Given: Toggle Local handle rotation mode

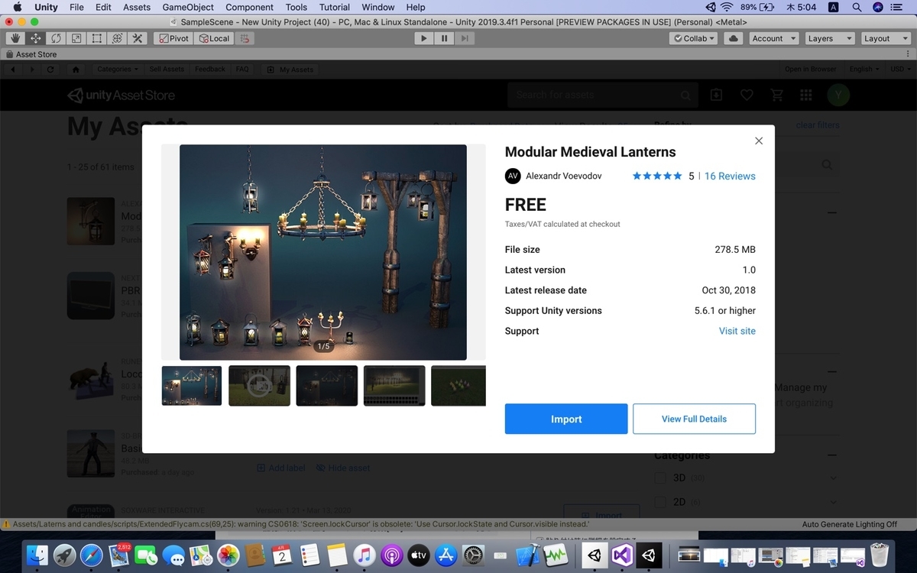Looking at the screenshot, I should point(214,38).
